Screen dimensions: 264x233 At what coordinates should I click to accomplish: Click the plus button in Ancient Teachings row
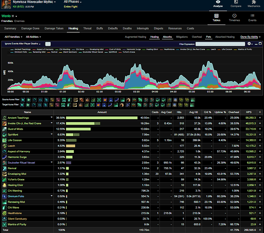coord(260,118)
